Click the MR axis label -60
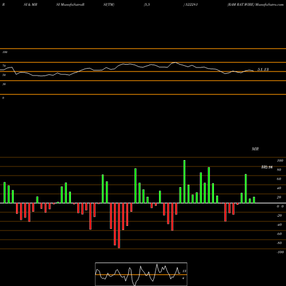Image resolution: width=286 pixels, height=286 pixels. click(279, 234)
